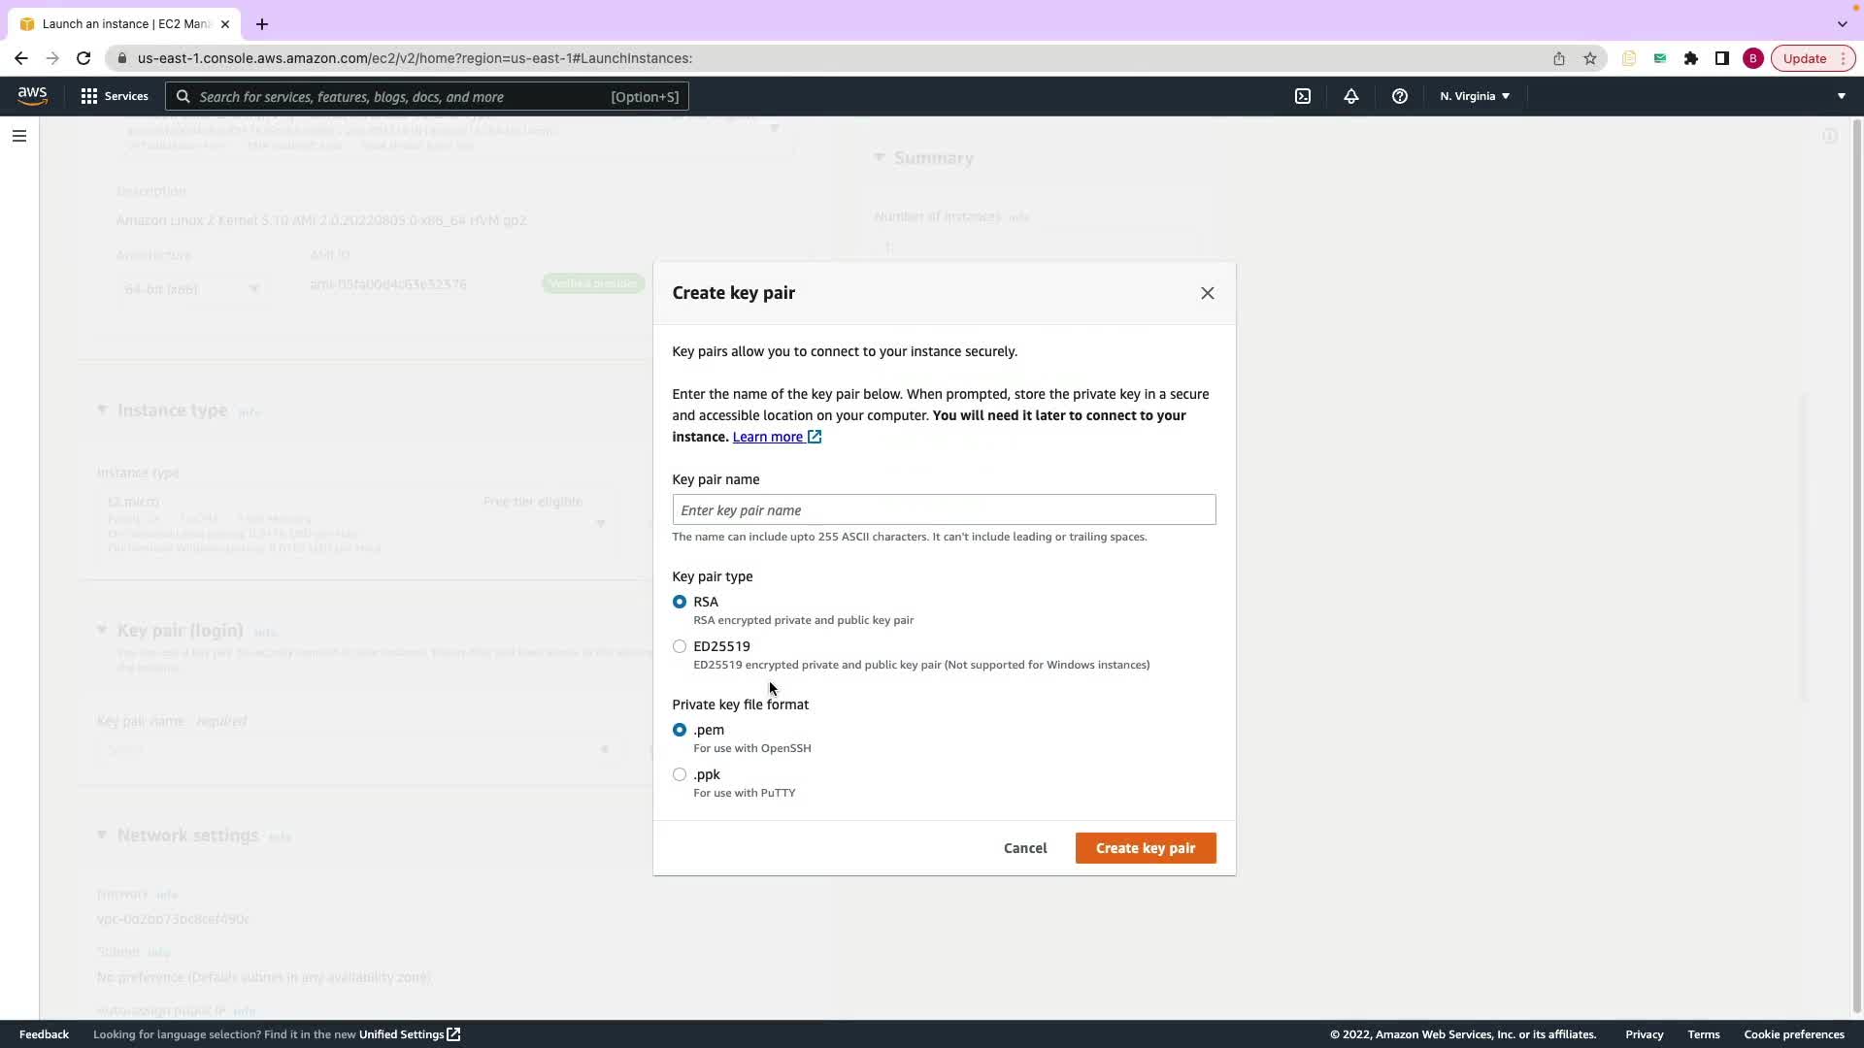This screenshot has width=1864, height=1048.
Task: Open the Services grid menu
Action: (115, 96)
